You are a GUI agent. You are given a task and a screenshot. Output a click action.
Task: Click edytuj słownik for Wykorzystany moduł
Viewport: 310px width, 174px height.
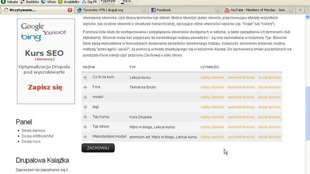point(212,137)
